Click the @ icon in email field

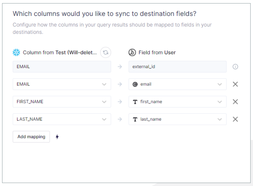(x=135, y=84)
